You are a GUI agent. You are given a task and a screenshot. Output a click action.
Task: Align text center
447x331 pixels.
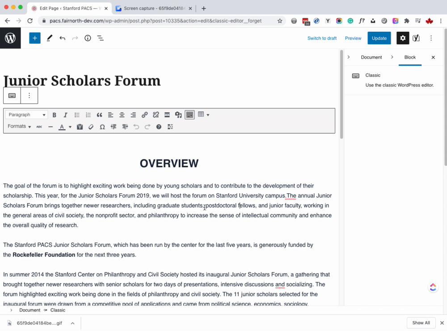(x=122, y=115)
